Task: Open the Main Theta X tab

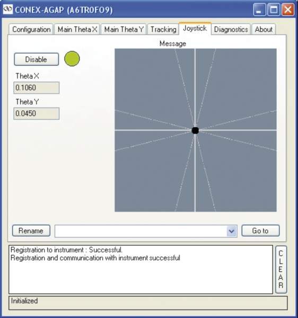Action: pos(77,29)
